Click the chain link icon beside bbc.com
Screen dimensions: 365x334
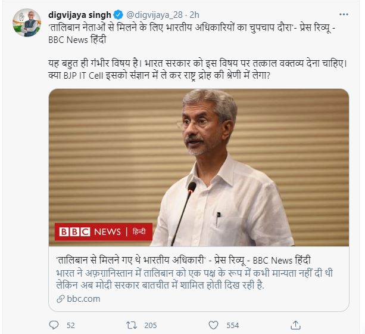[x=61, y=299]
